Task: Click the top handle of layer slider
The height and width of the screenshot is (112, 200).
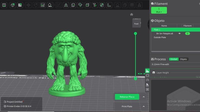Action: coord(135,33)
